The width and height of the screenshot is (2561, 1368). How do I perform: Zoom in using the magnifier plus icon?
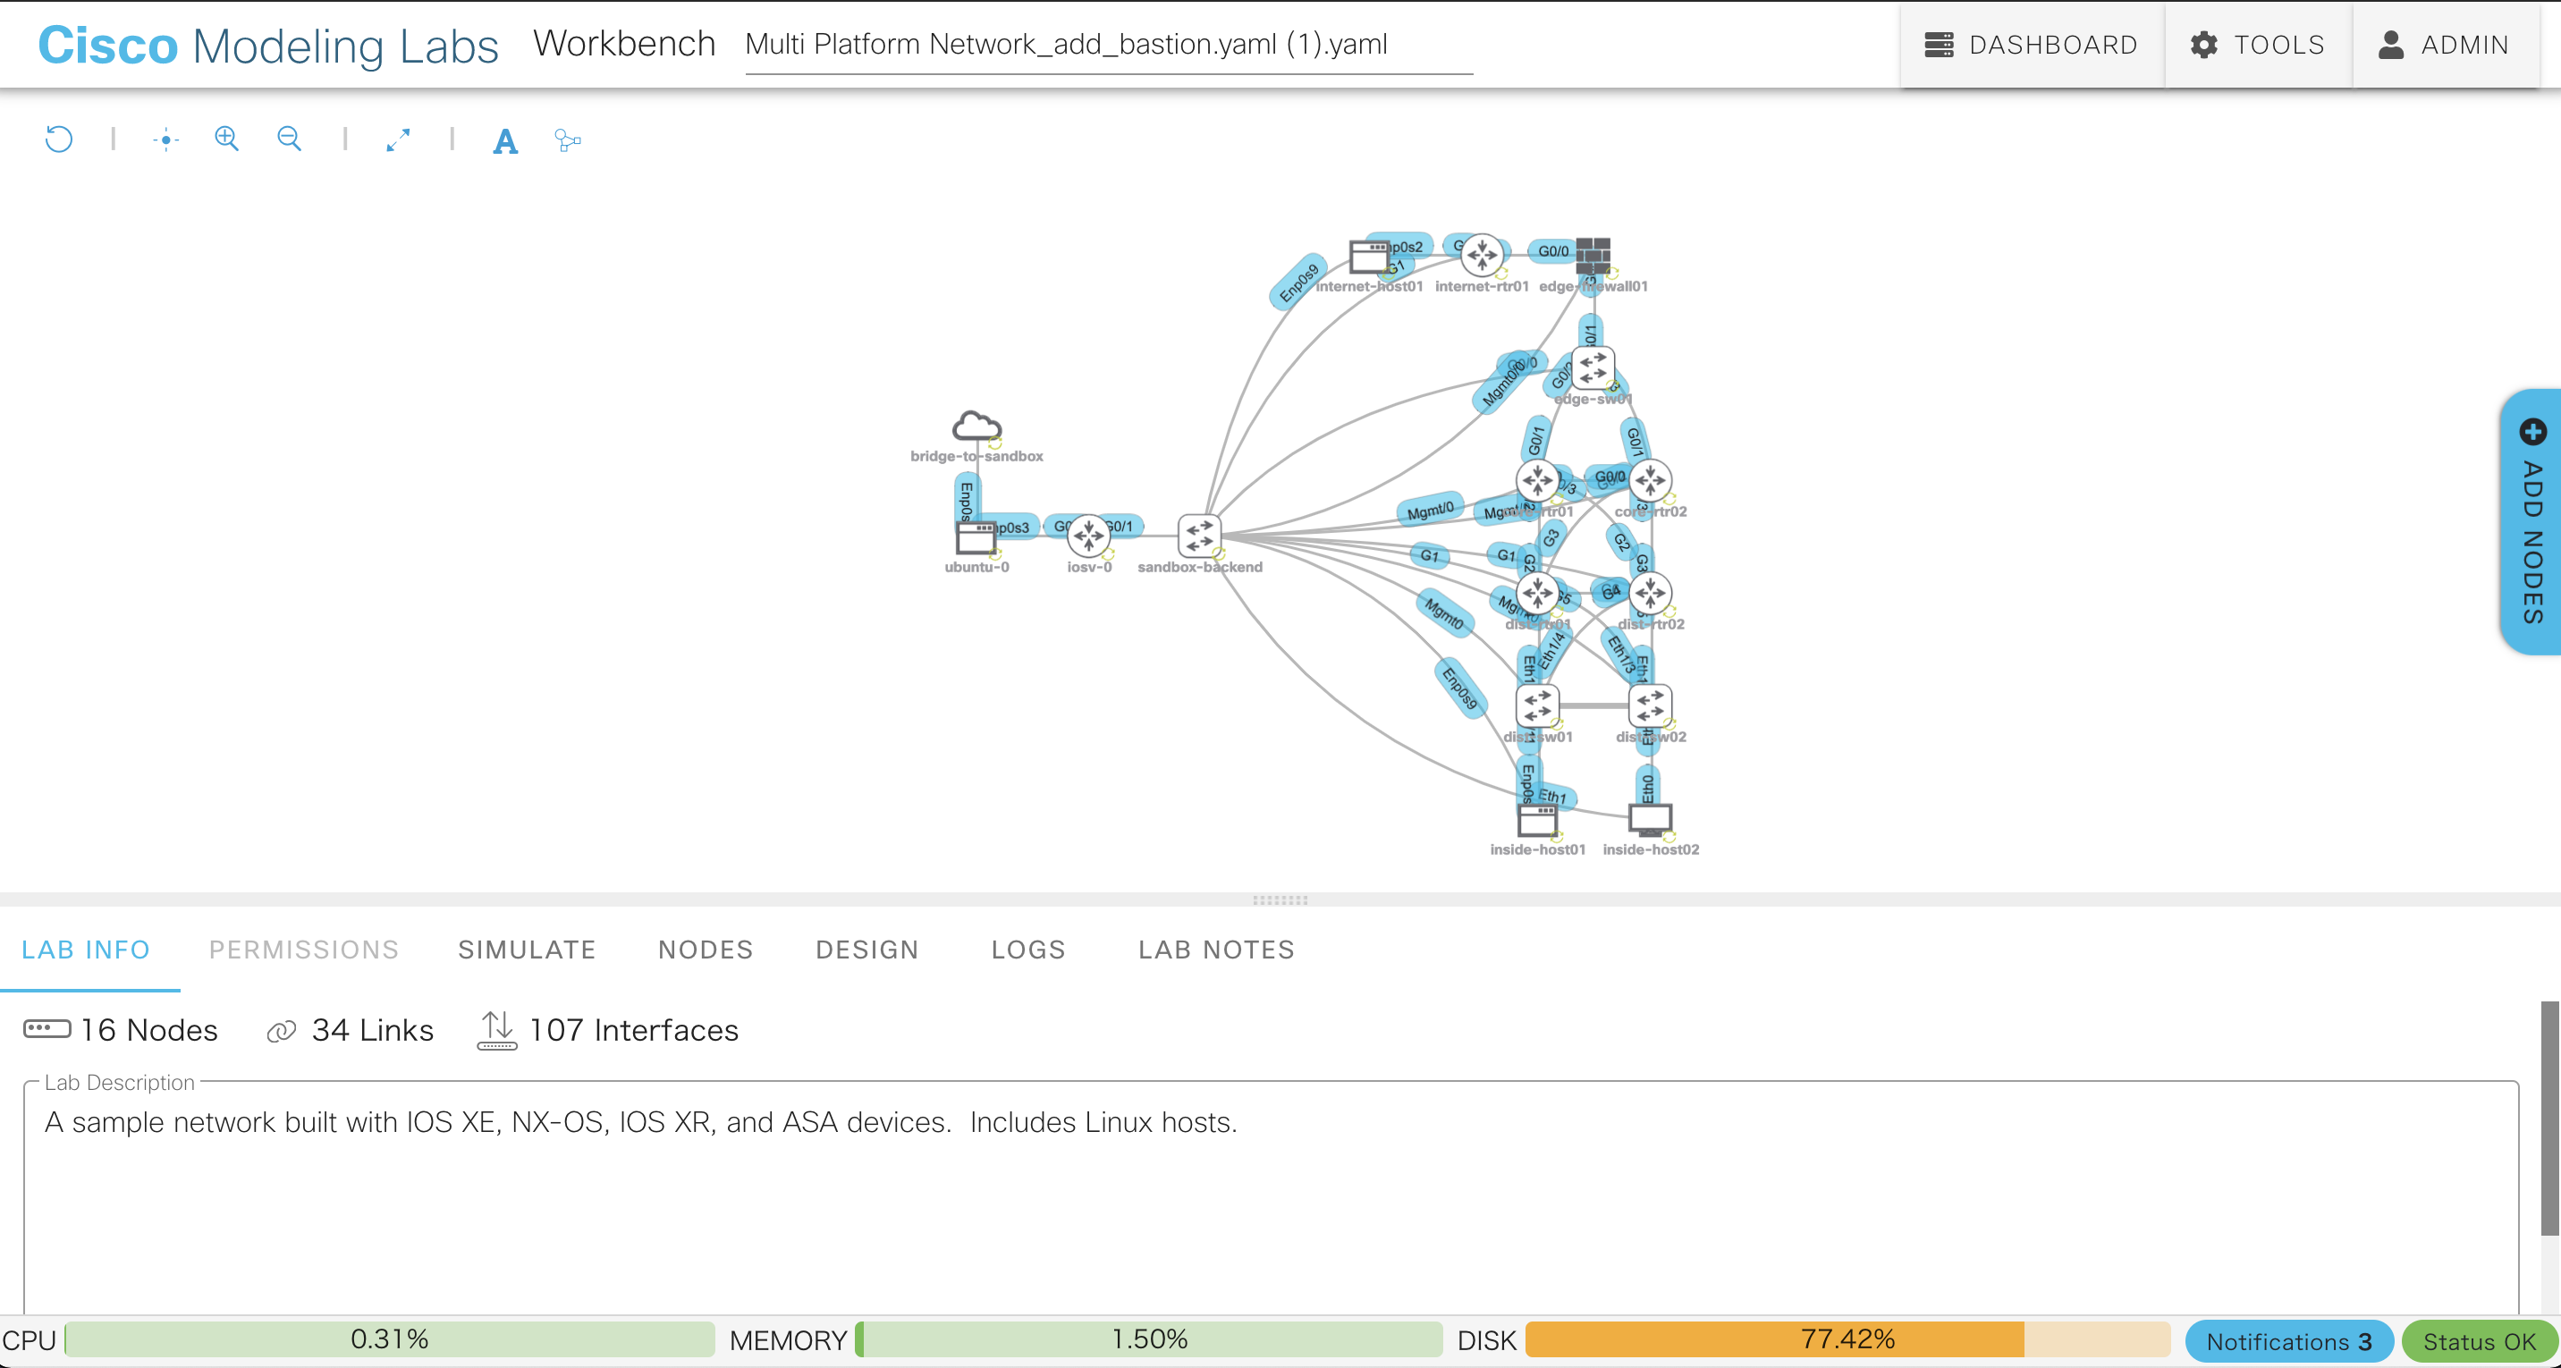coord(226,139)
